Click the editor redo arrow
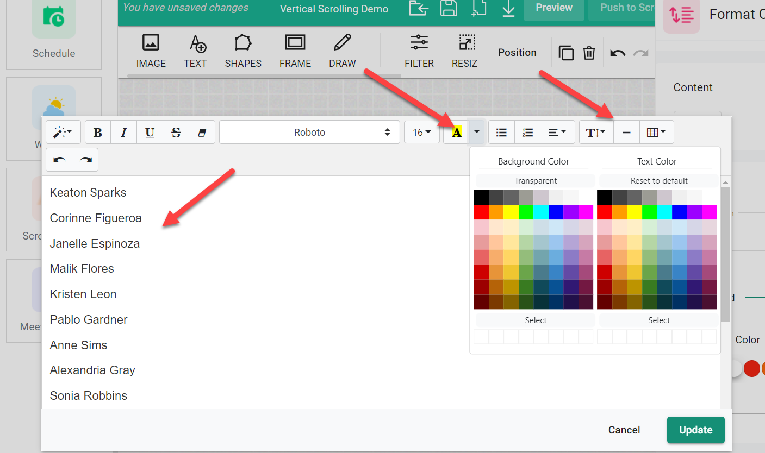The width and height of the screenshot is (765, 453). 85,160
